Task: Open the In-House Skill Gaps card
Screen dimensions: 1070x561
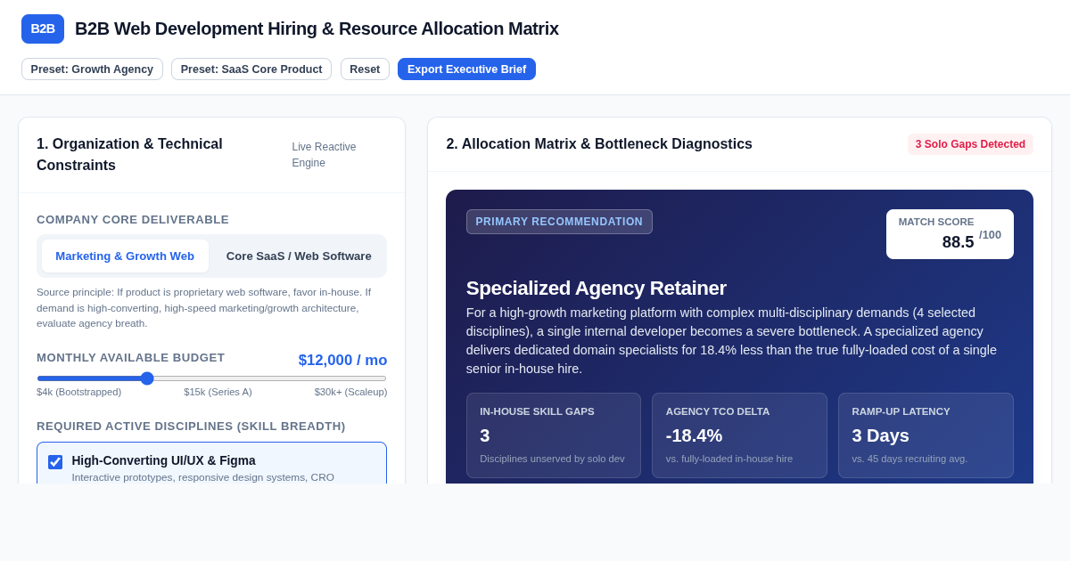Action: tap(553, 435)
